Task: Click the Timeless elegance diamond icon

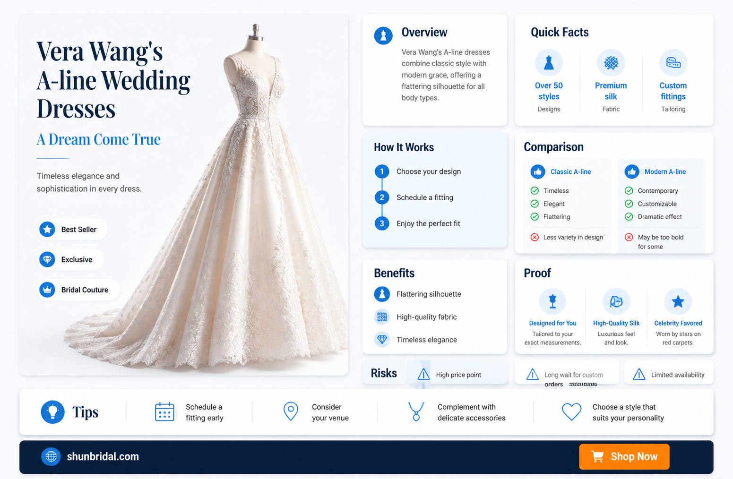Action: (x=382, y=340)
